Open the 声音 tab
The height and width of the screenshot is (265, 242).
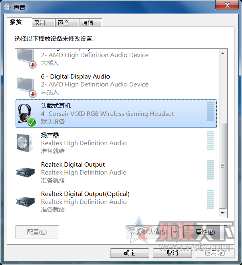point(63,23)
